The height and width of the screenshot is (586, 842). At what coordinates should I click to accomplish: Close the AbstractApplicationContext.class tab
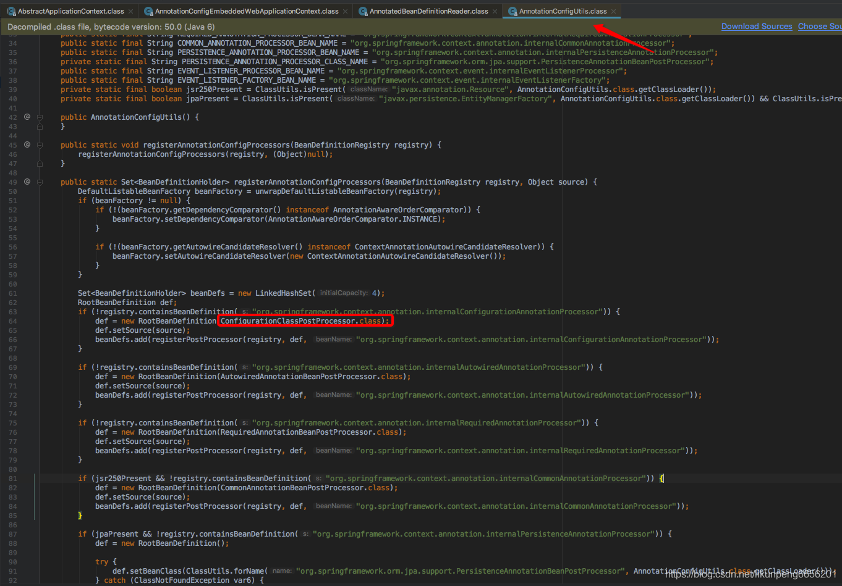coord(130,11)
